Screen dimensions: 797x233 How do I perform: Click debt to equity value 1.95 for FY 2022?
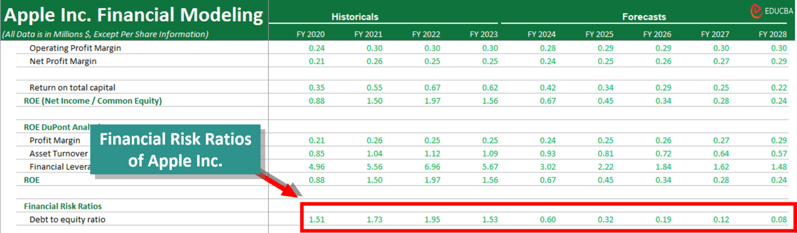tap(432, 220)
